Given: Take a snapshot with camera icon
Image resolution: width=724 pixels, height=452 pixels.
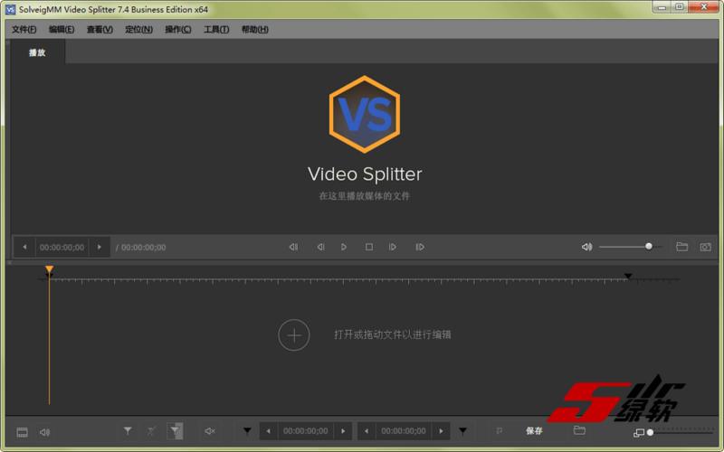Looking at the screenshot, I should pyautogui.click(x=705, y=247).
